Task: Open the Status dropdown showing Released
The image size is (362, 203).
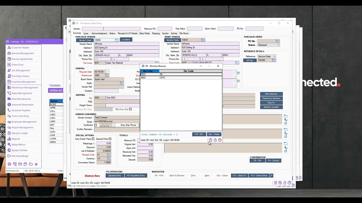Action: (278, 45)
